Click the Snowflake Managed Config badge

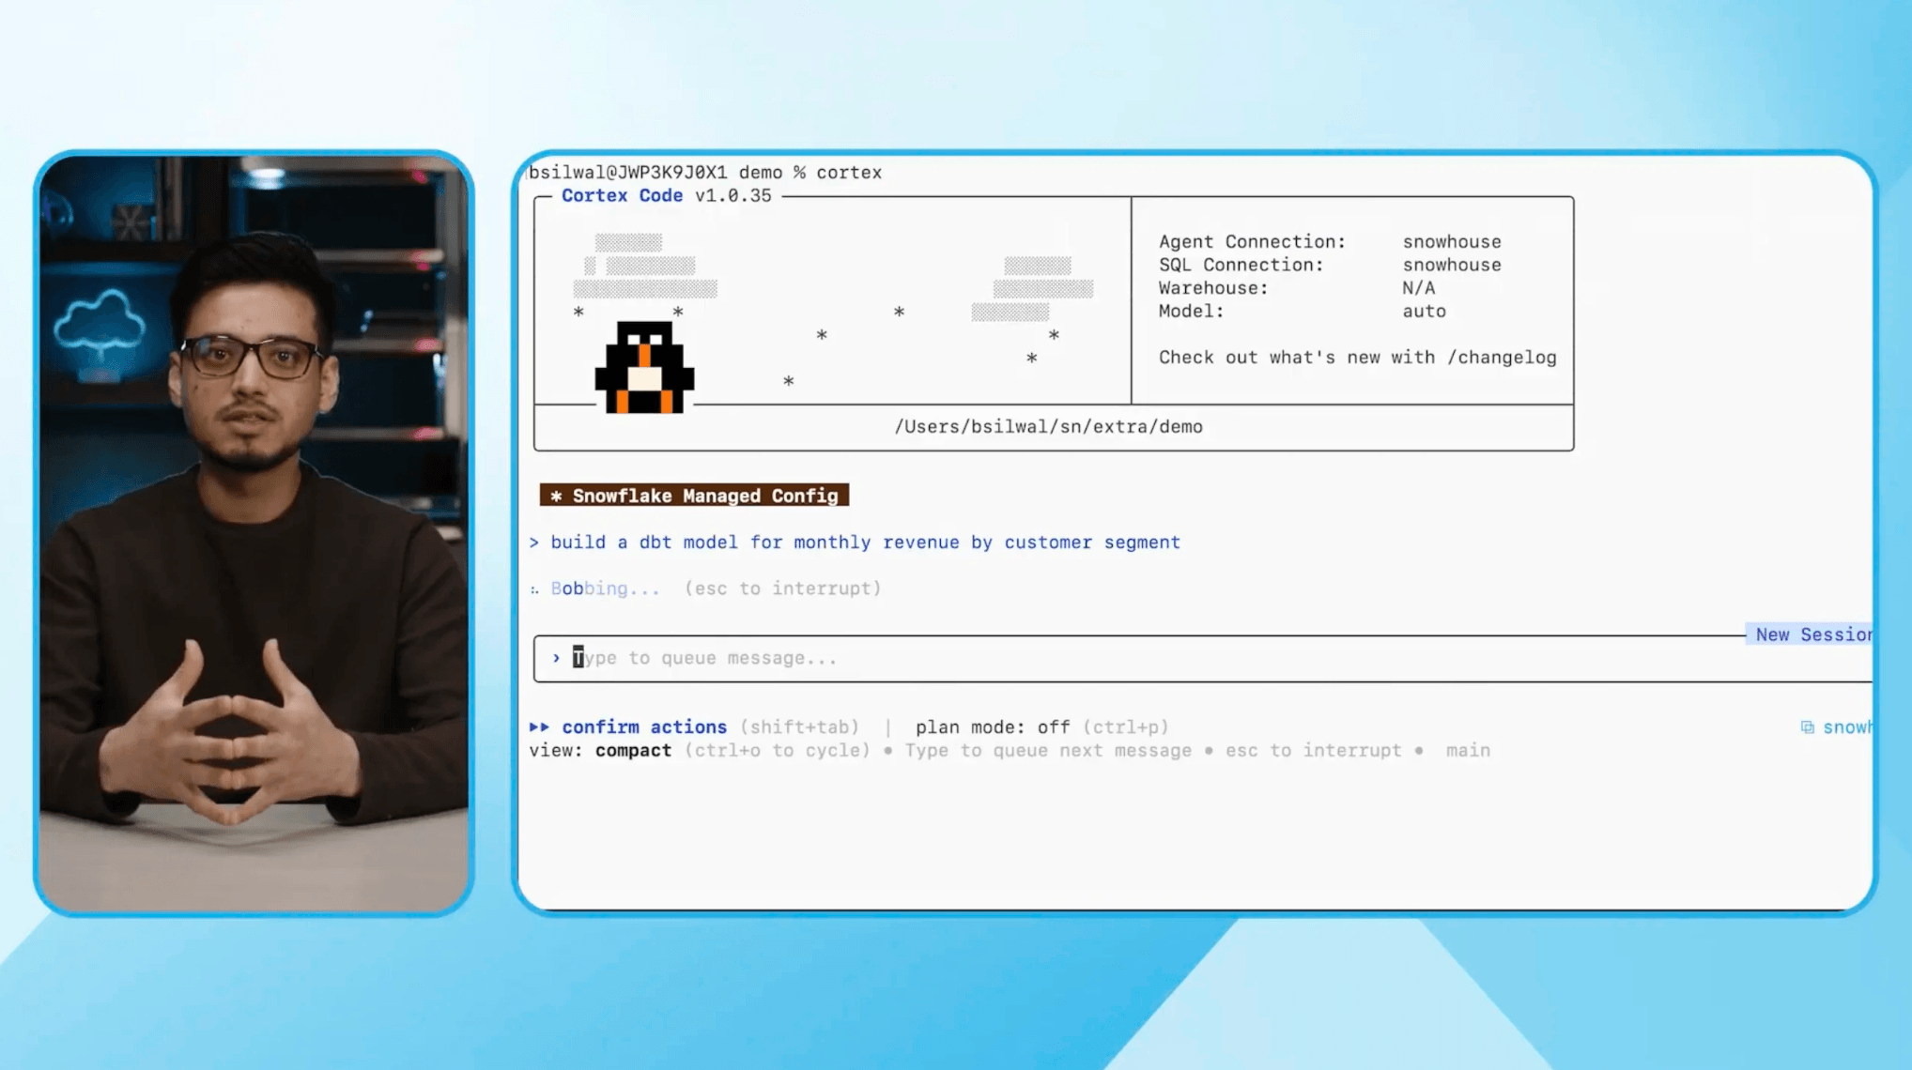694,496
